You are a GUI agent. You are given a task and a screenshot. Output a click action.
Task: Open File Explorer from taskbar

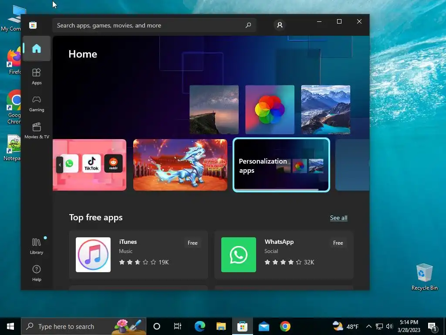tap(221, 326)
